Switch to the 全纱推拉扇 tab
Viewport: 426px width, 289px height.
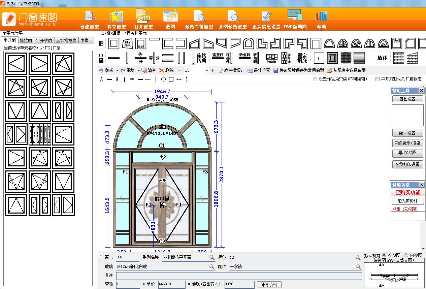(66, 40)
